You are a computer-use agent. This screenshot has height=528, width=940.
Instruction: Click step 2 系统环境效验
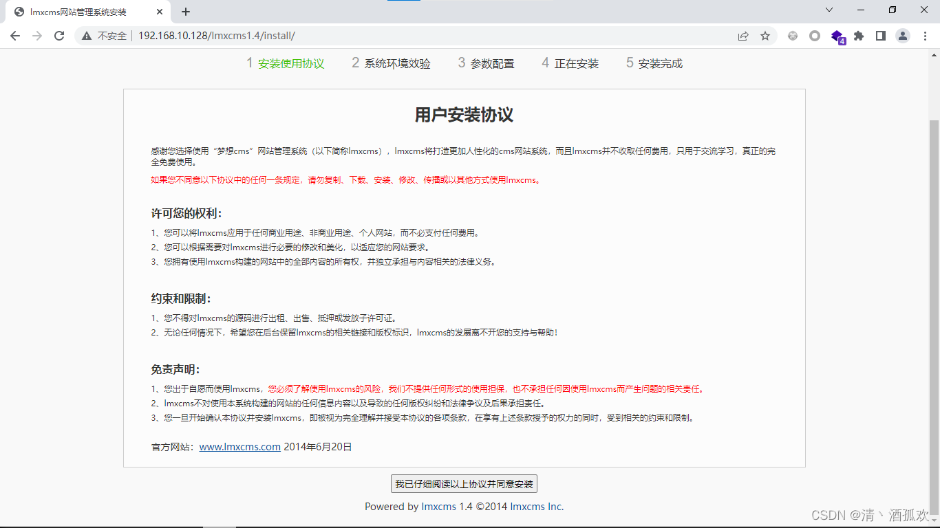[391, 63]
